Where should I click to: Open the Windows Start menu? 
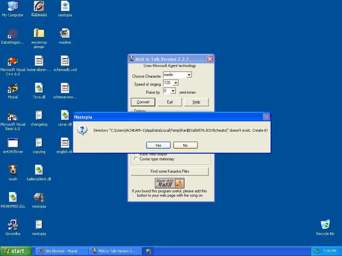(x=16, y=251)
